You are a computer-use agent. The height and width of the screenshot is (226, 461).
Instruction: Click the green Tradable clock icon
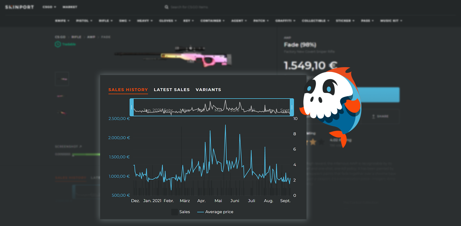[x=58, y=44]
